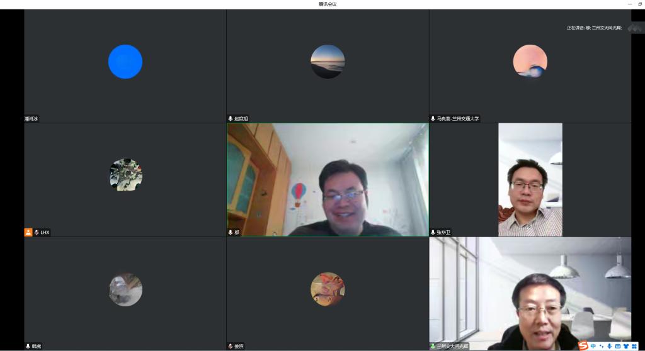This screenshot has height=351, width=645.
Task: Select the center smiling participant's video tile
Action: 328,179
